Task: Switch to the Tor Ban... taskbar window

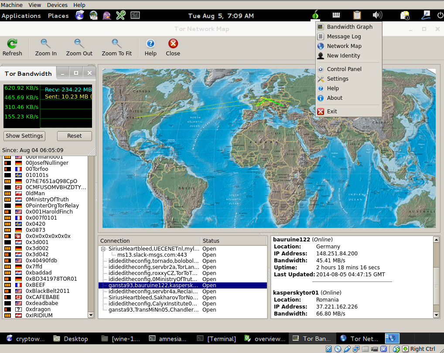Action: (x=312, y=339)
